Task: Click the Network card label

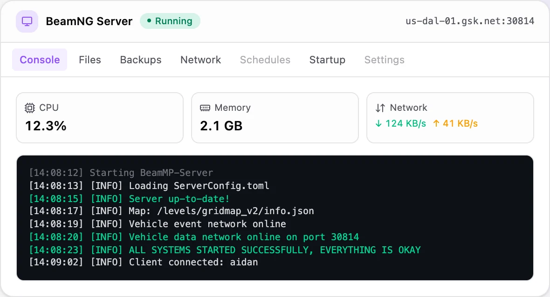Action: click(408, 108)
